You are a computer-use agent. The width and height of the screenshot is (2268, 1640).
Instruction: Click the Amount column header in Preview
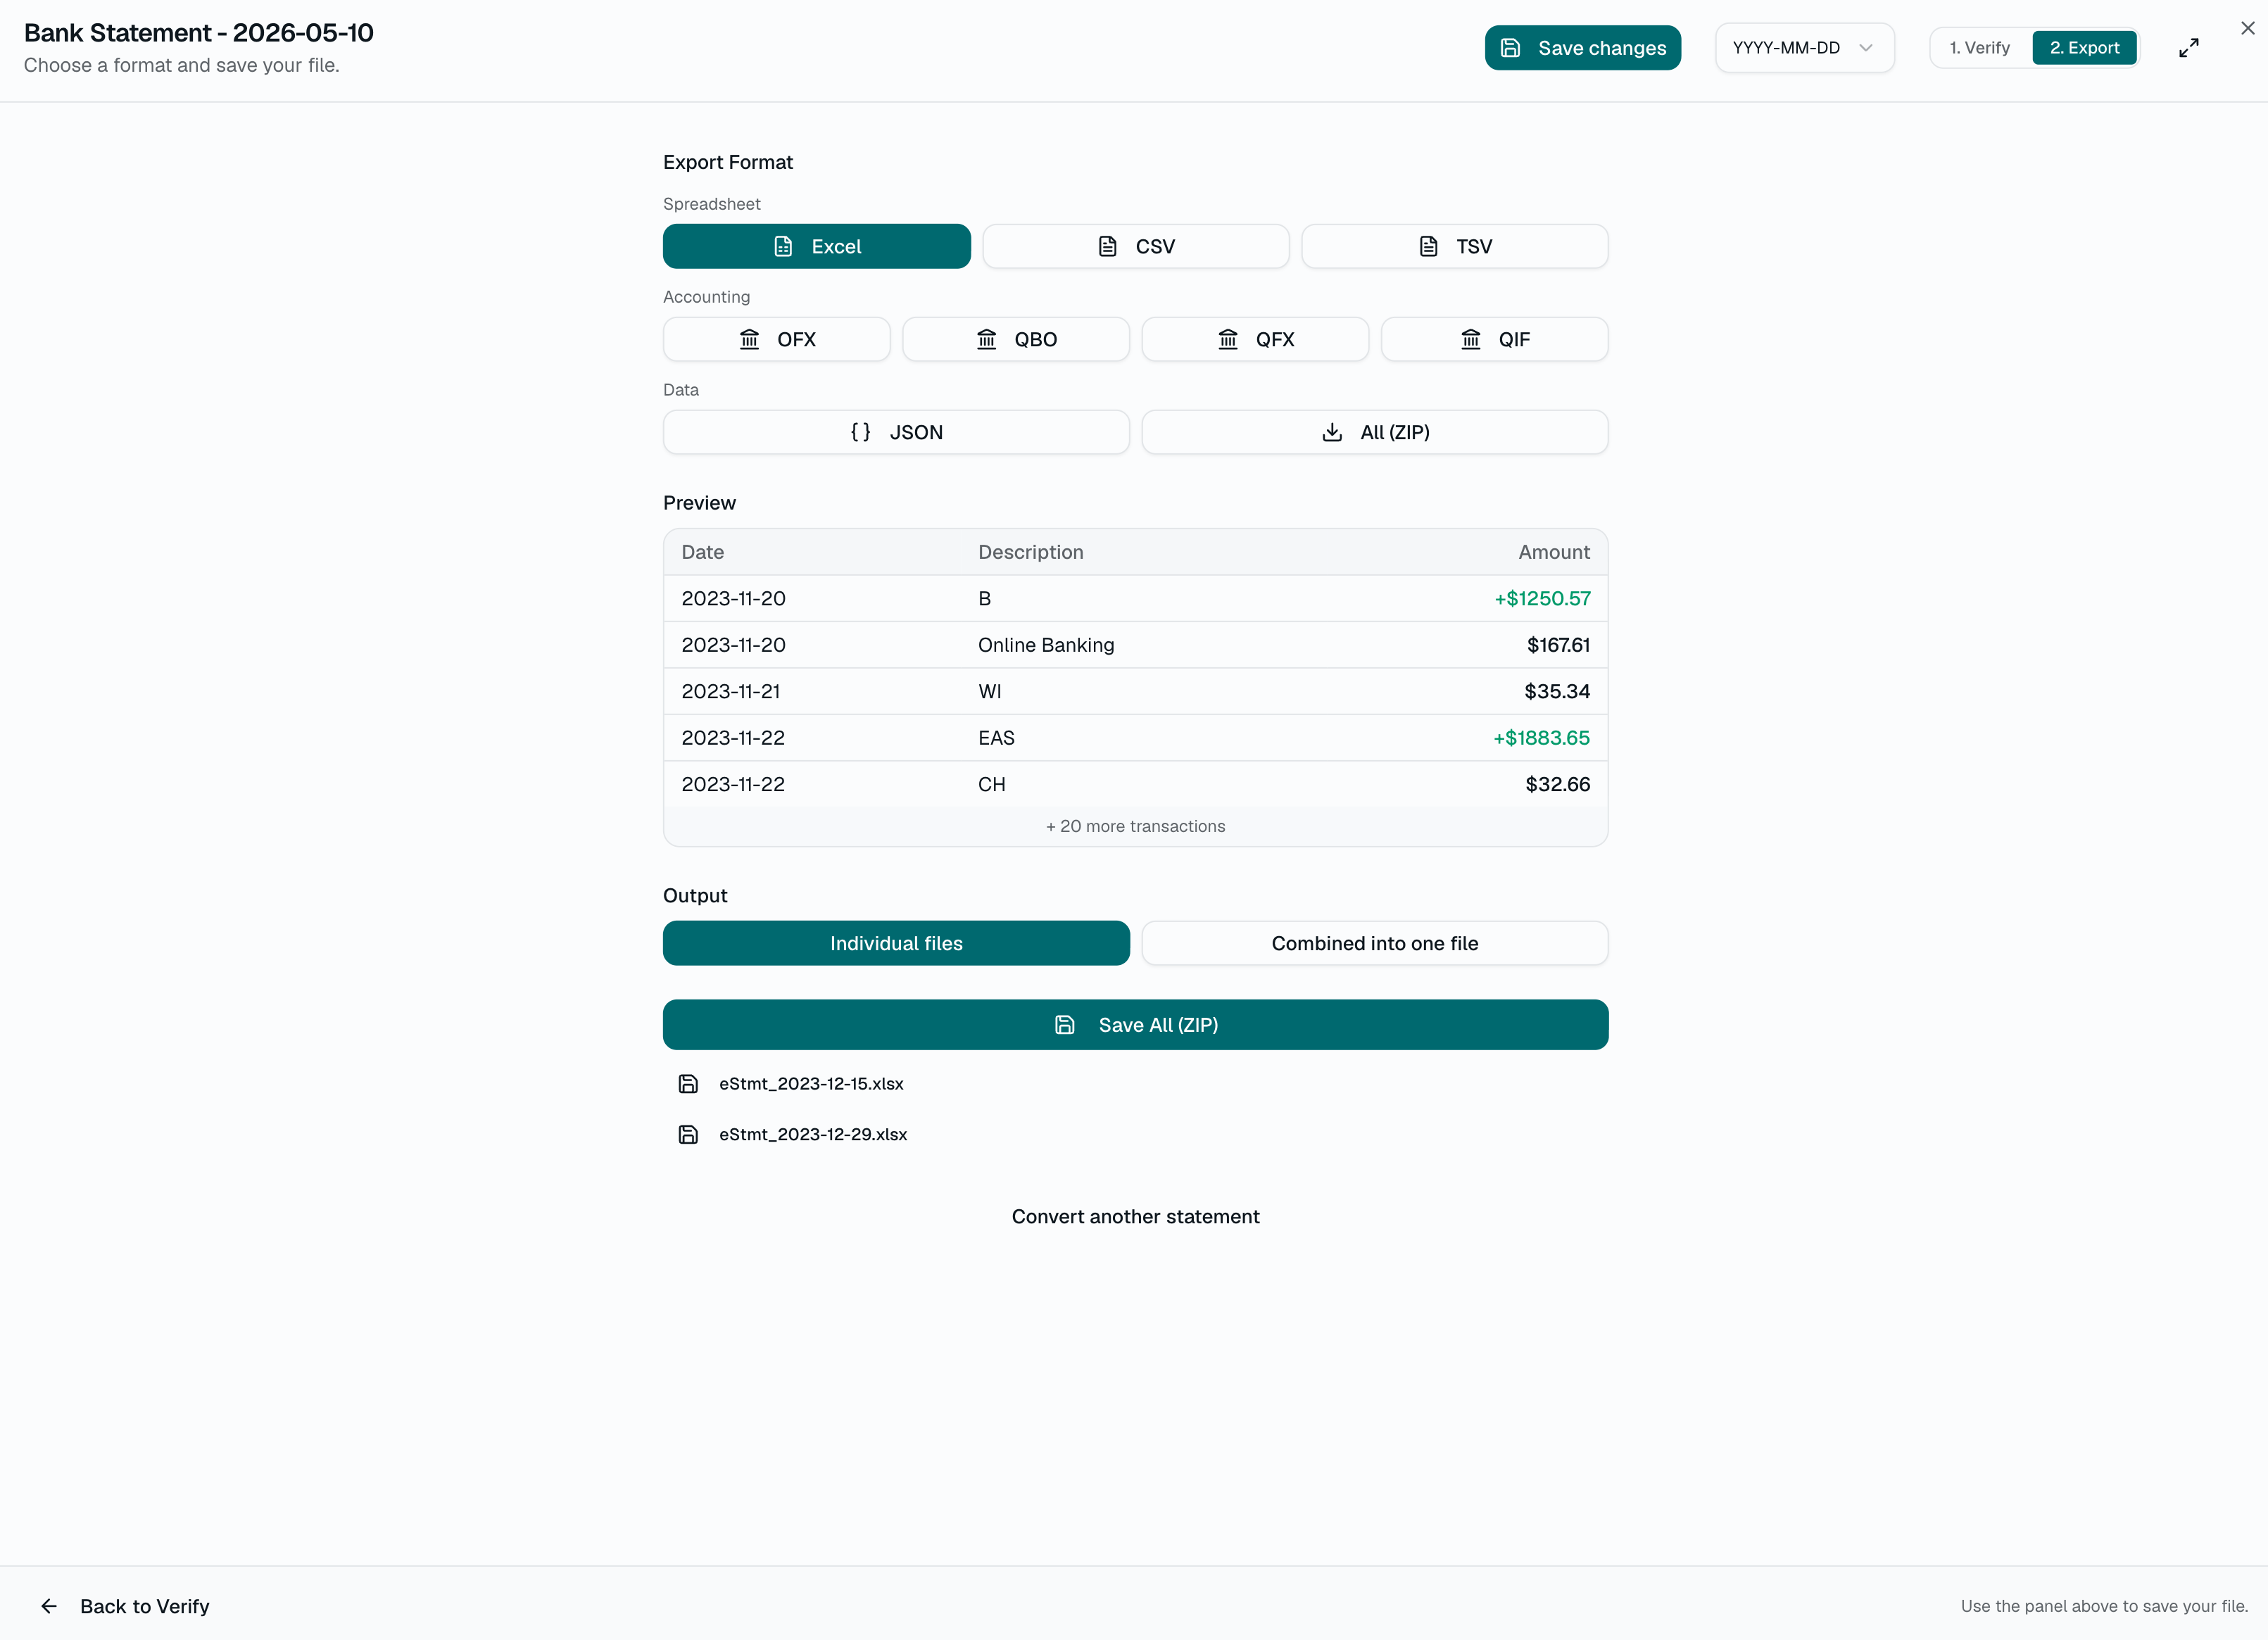click(x=1553, y=552)
